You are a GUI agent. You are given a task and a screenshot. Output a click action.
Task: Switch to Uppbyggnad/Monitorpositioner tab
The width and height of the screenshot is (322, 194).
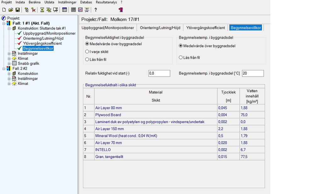pyautogui.click(x=108, y=28)
